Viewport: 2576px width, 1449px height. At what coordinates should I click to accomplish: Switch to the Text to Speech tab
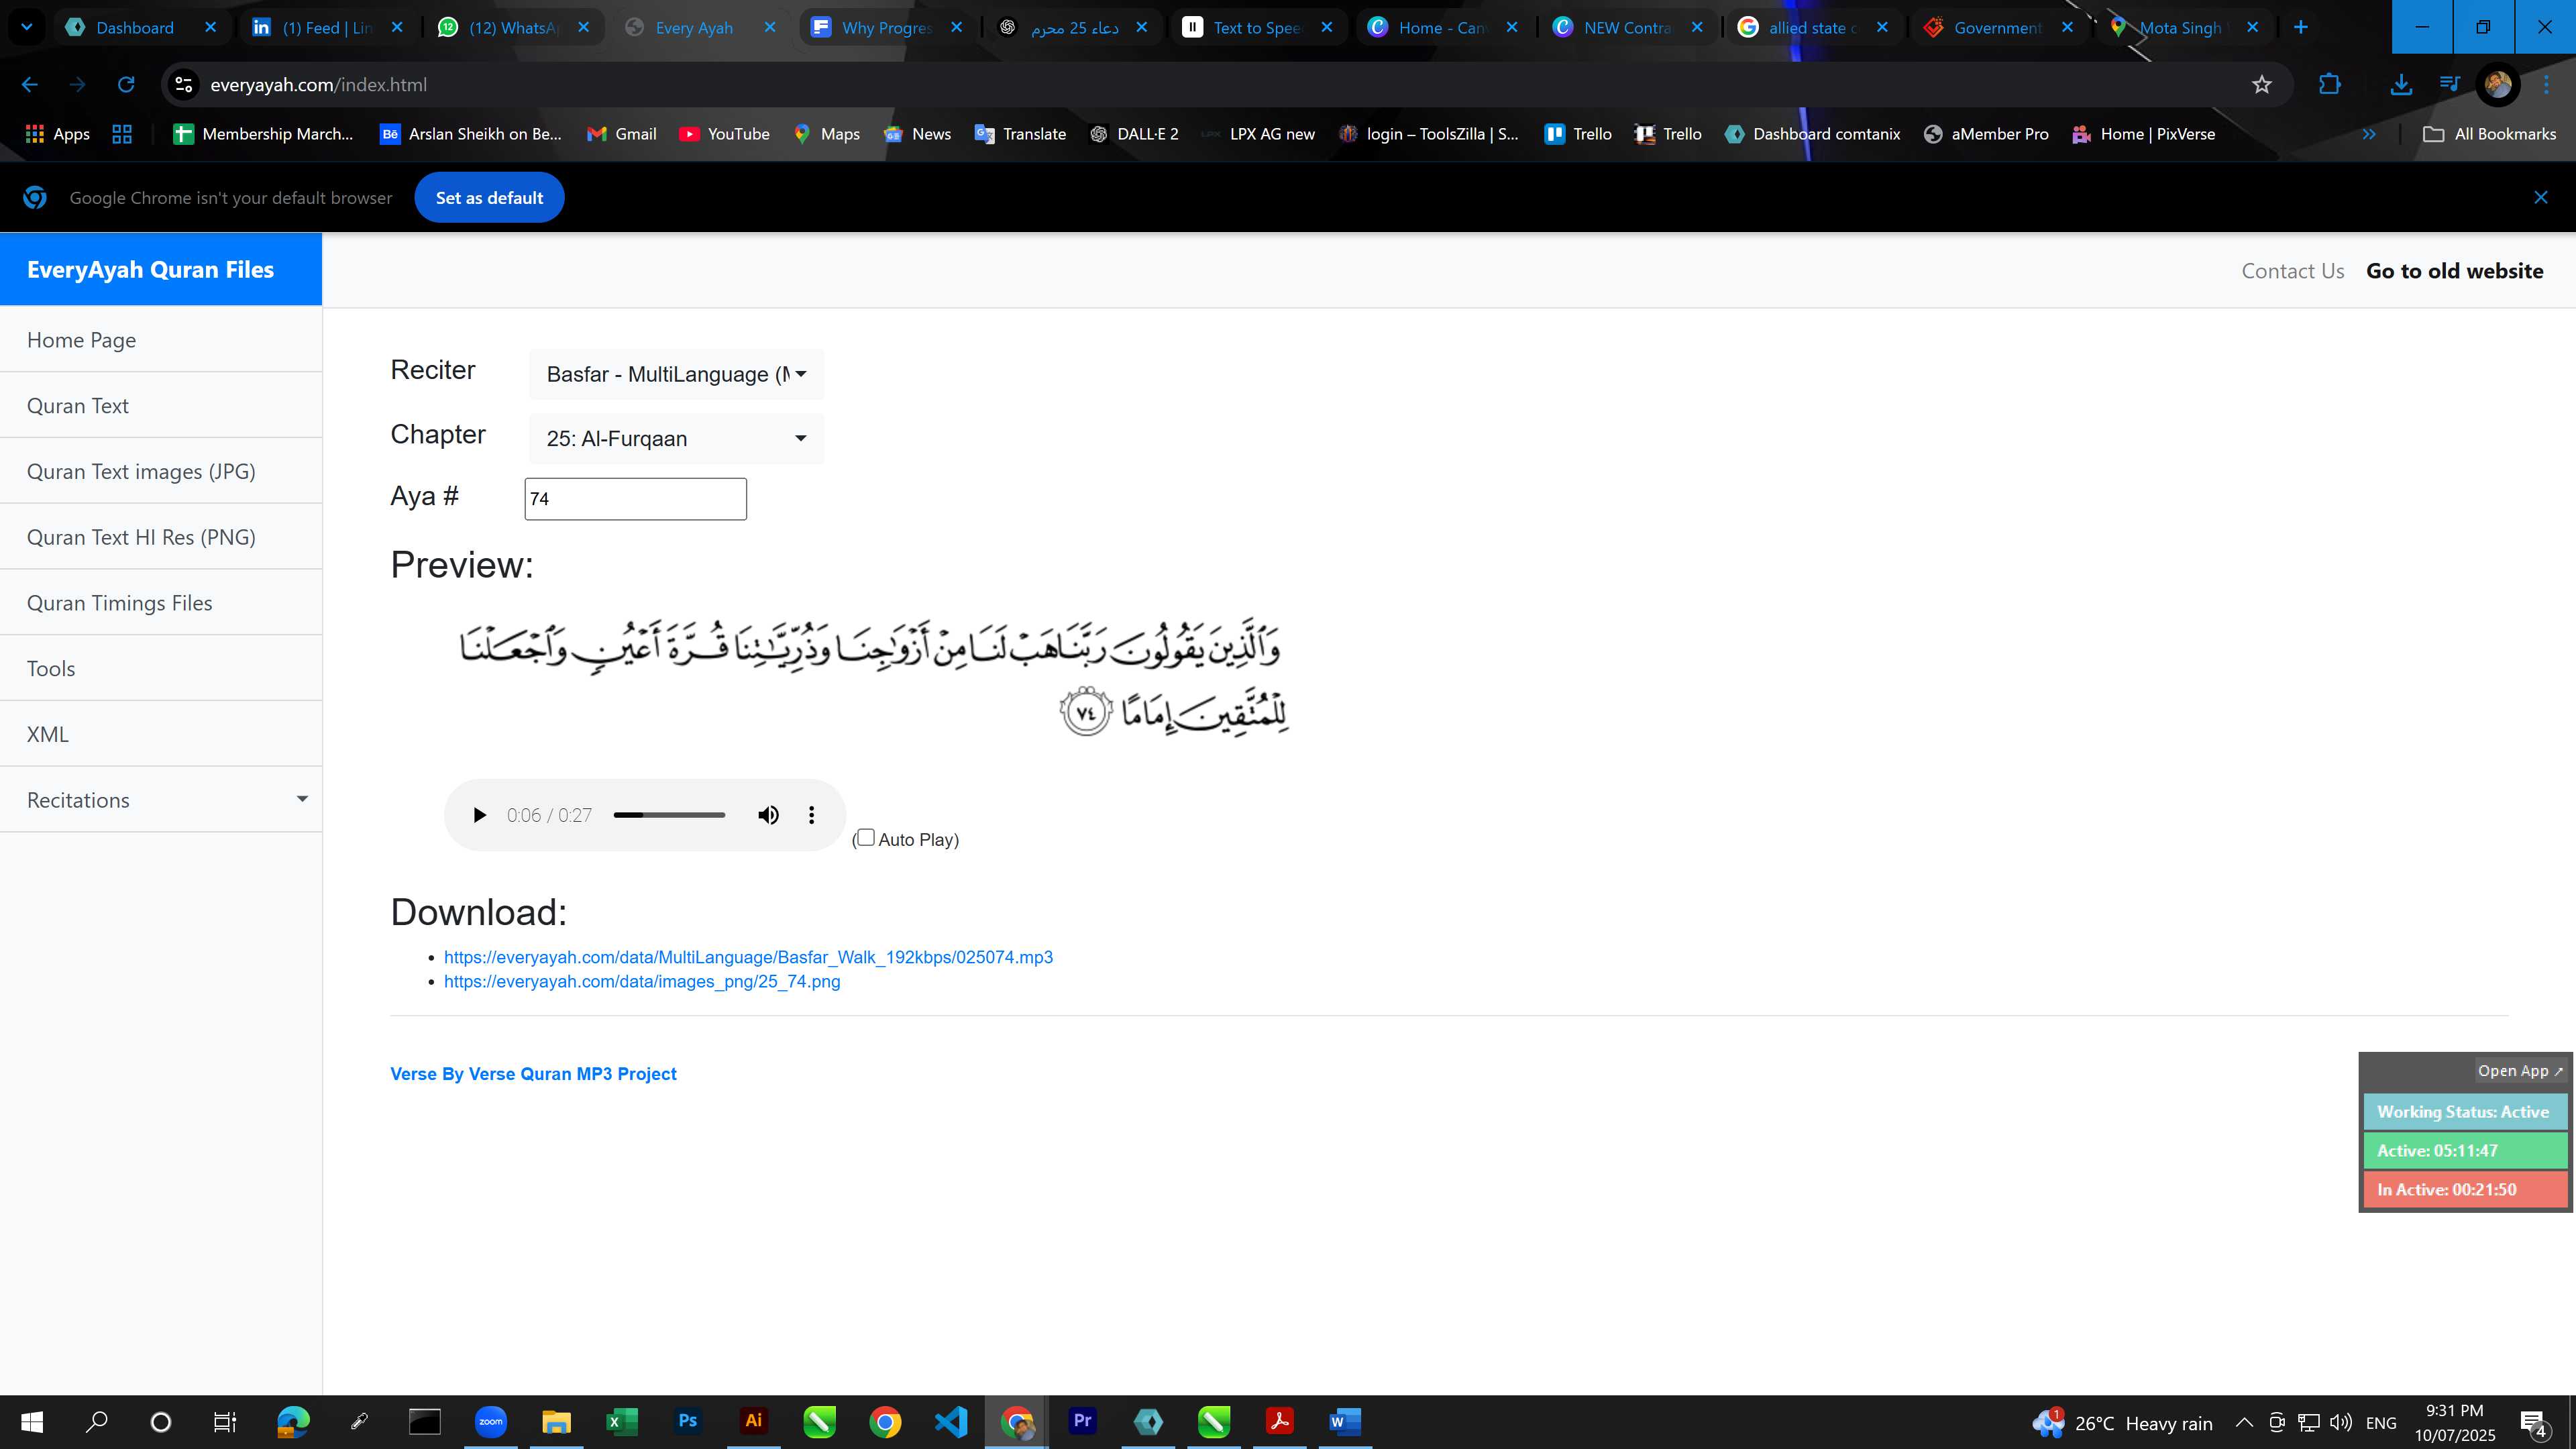(x=1257, y=27)
